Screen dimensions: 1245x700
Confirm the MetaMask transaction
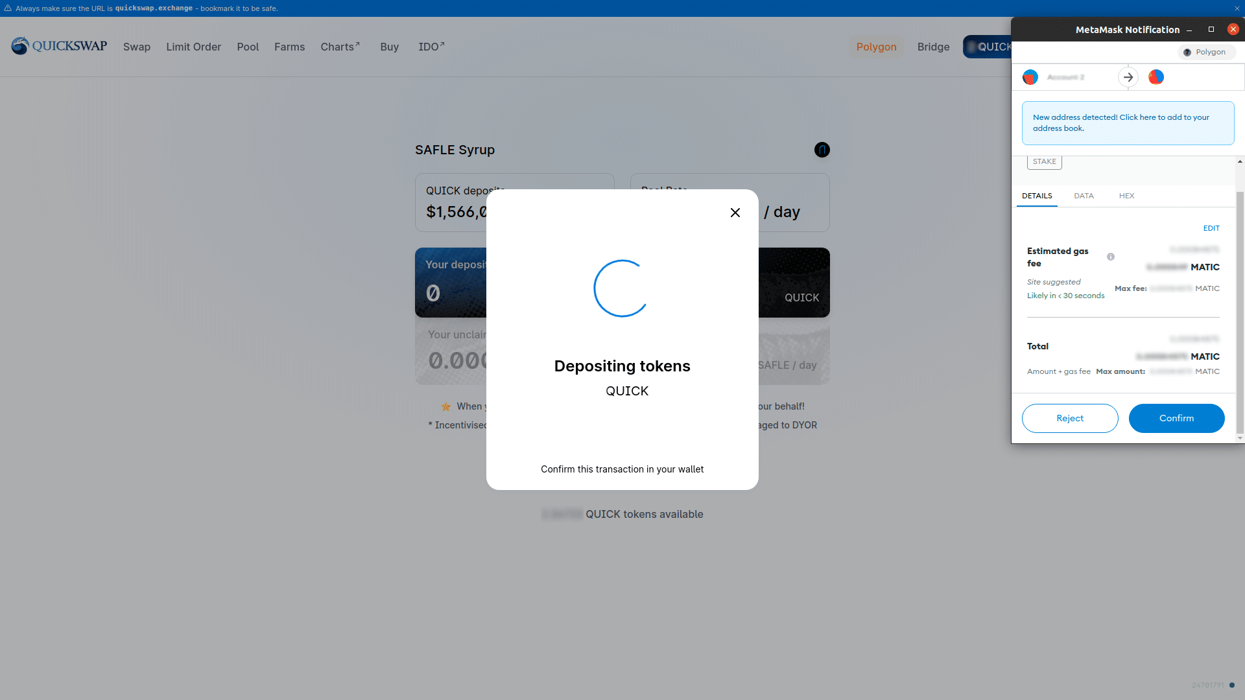click(1176, 418)
